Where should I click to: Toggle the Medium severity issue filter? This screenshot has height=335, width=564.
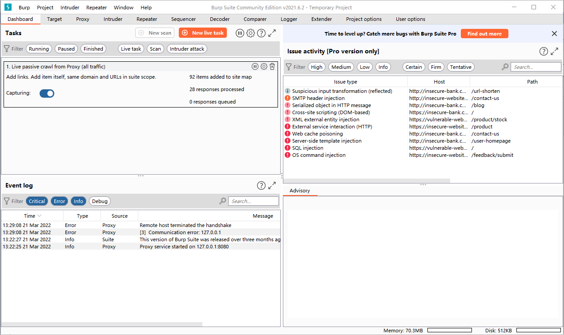pyautogui.click(x=341, y=67)
